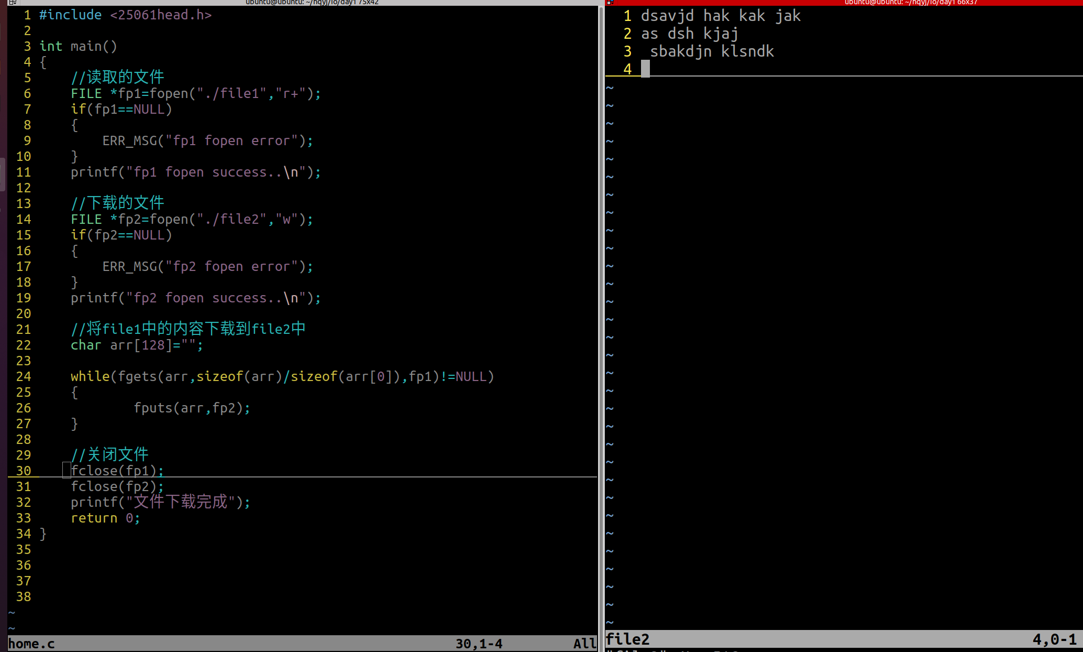Click the left terminal pane group icon
Viewport: 1083px width, 652px height.
12,2
